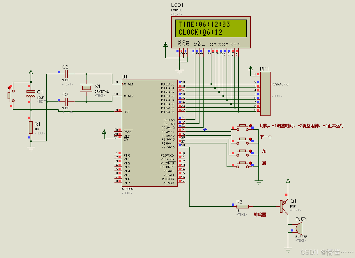Click the 'RESPACK-8' value label

click(x=280, y=84)
